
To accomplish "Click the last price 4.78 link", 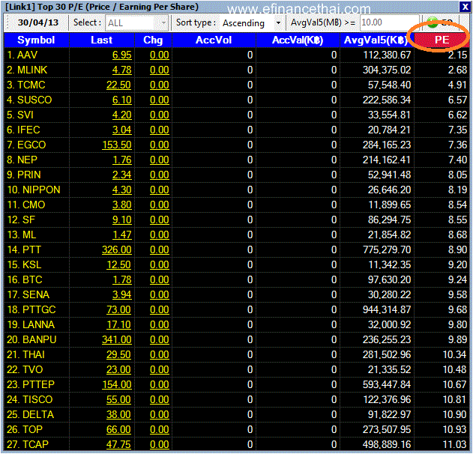I will (x=122, y=70).
